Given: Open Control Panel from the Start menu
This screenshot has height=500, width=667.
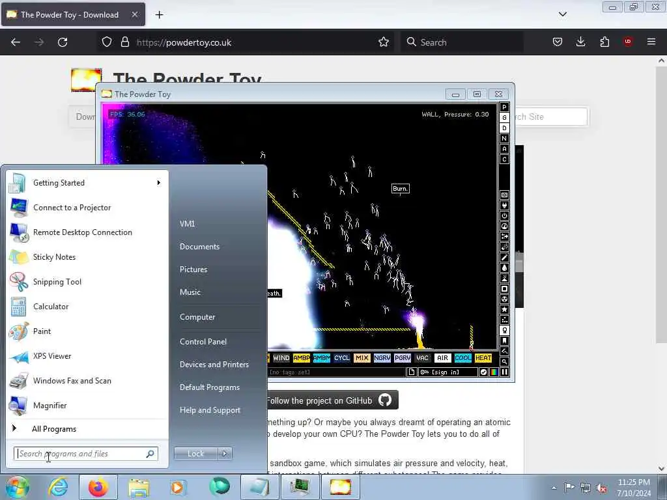Looking at the screenshot, I should [203, 342].
